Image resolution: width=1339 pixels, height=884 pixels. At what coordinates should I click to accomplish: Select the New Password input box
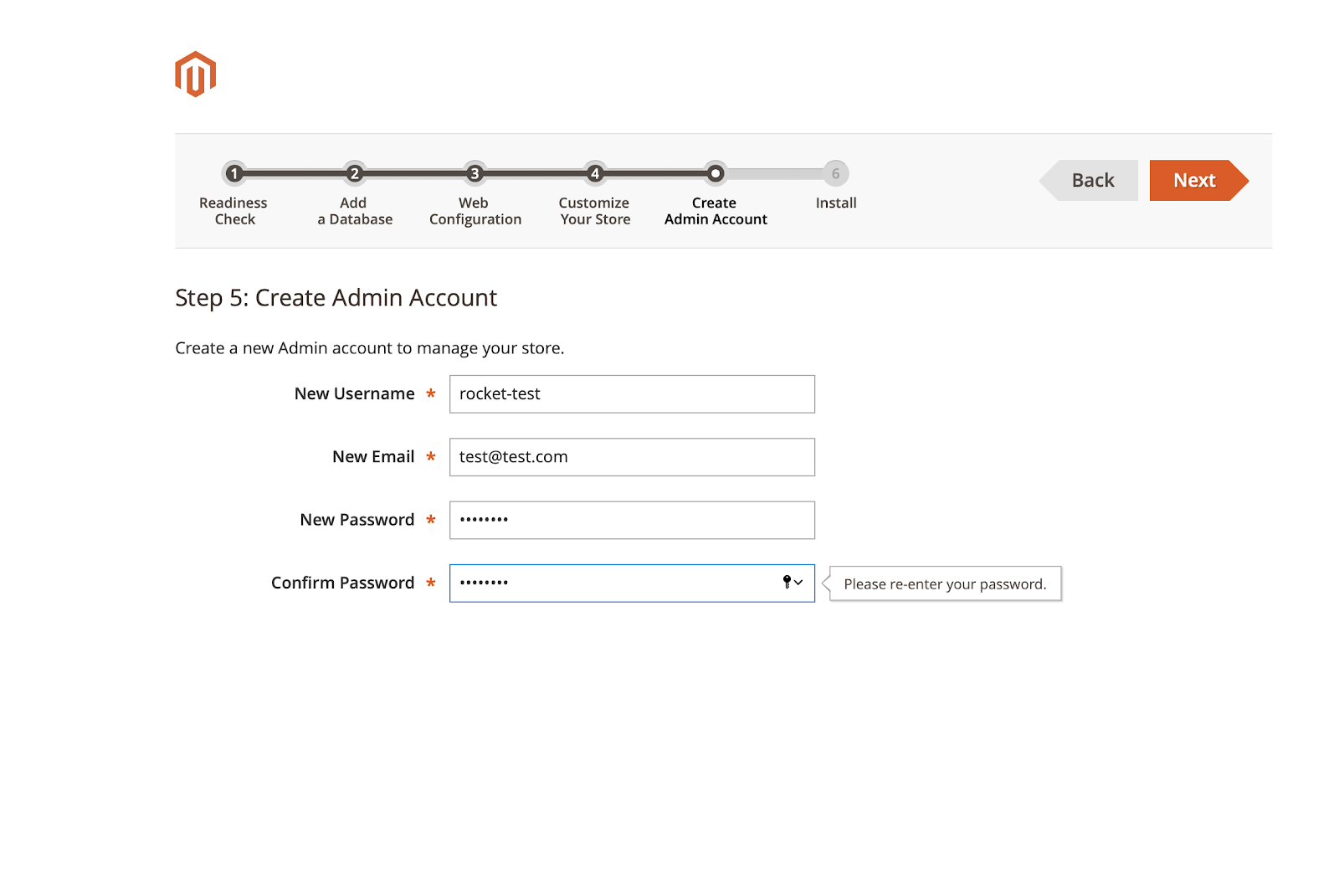632,520
